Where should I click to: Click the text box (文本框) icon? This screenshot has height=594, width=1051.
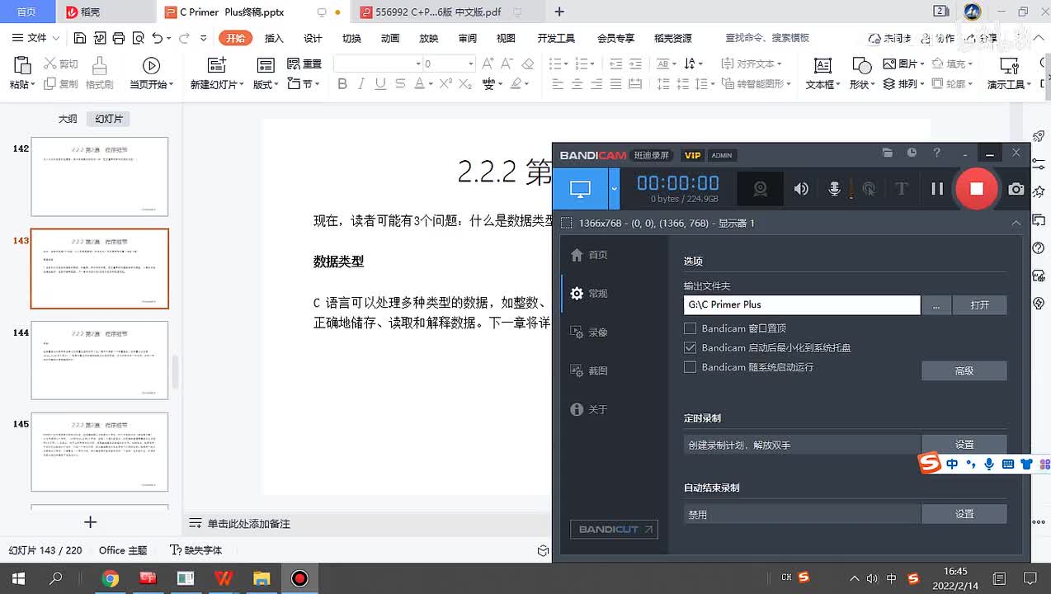tap(822, 66)
